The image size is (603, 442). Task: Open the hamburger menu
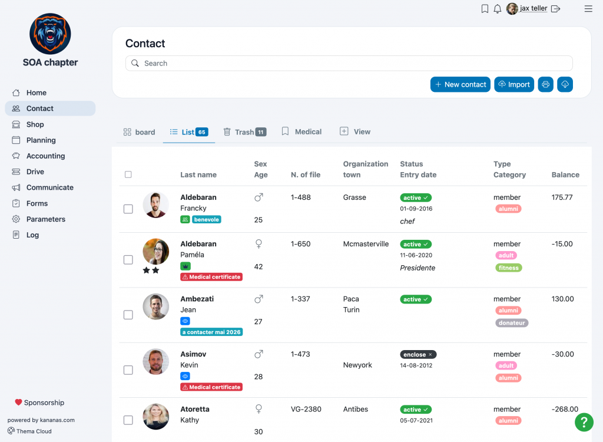coord(588,8)
